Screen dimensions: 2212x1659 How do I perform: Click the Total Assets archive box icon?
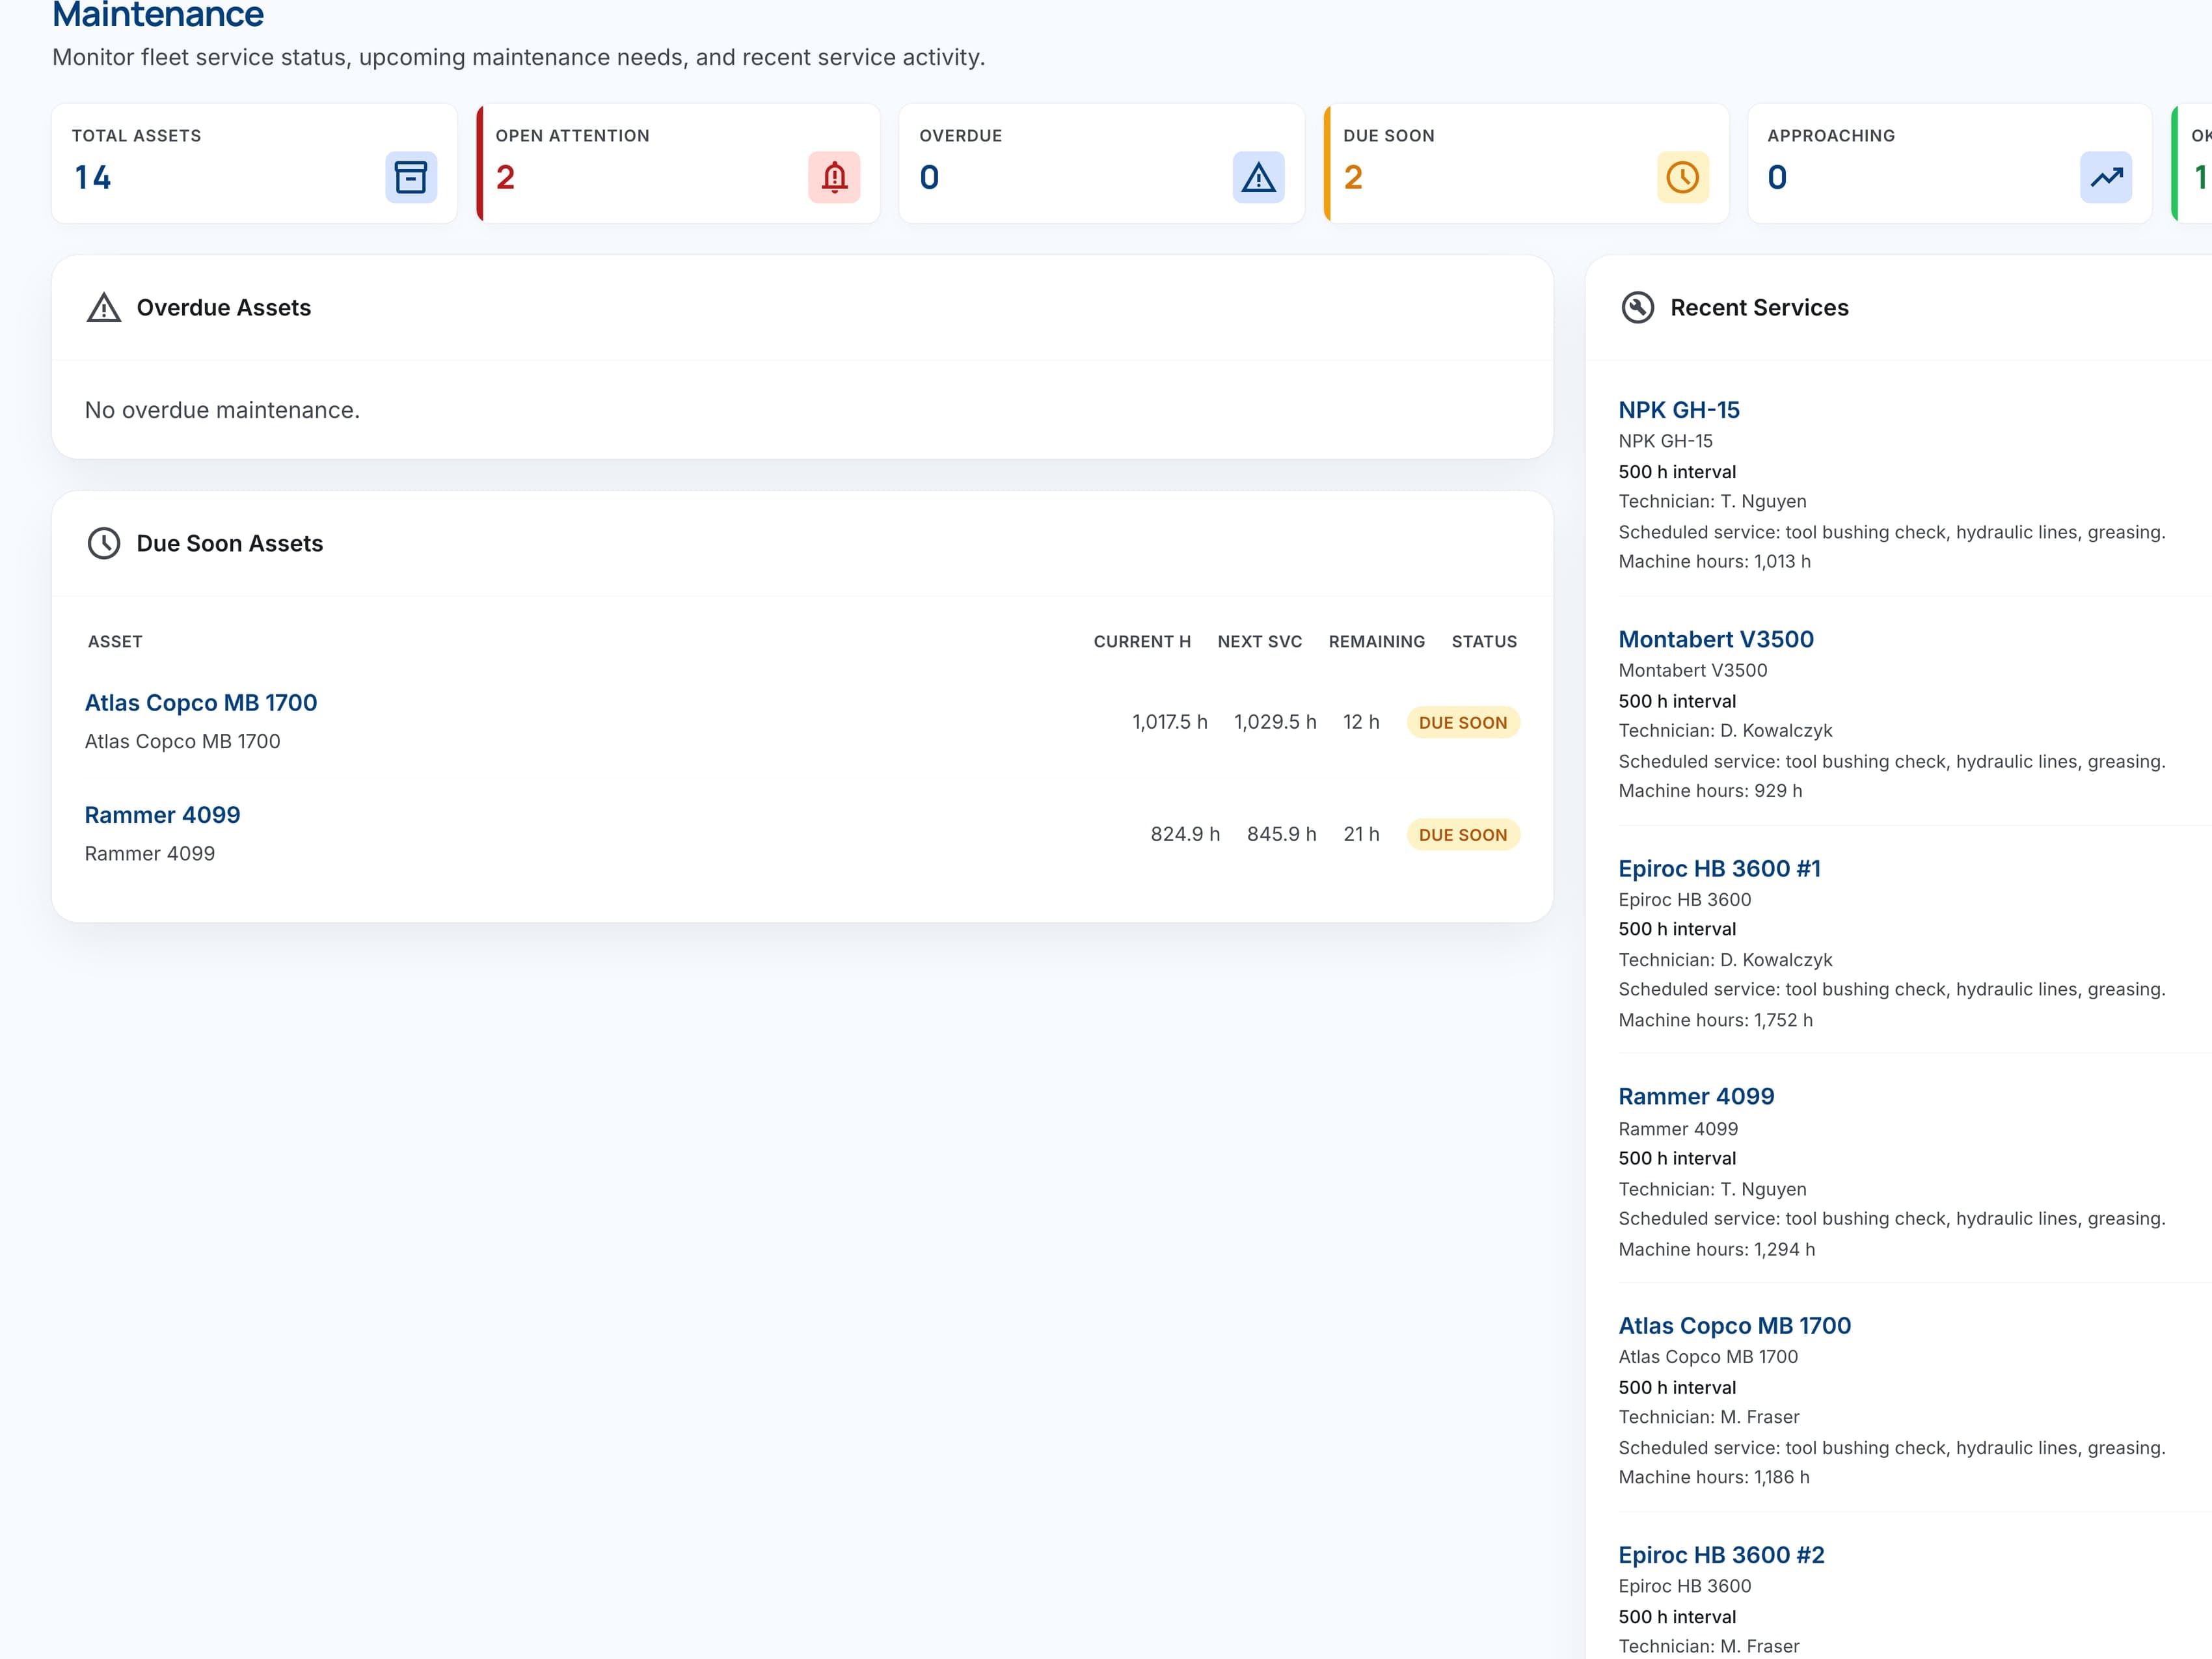[411, 177]
